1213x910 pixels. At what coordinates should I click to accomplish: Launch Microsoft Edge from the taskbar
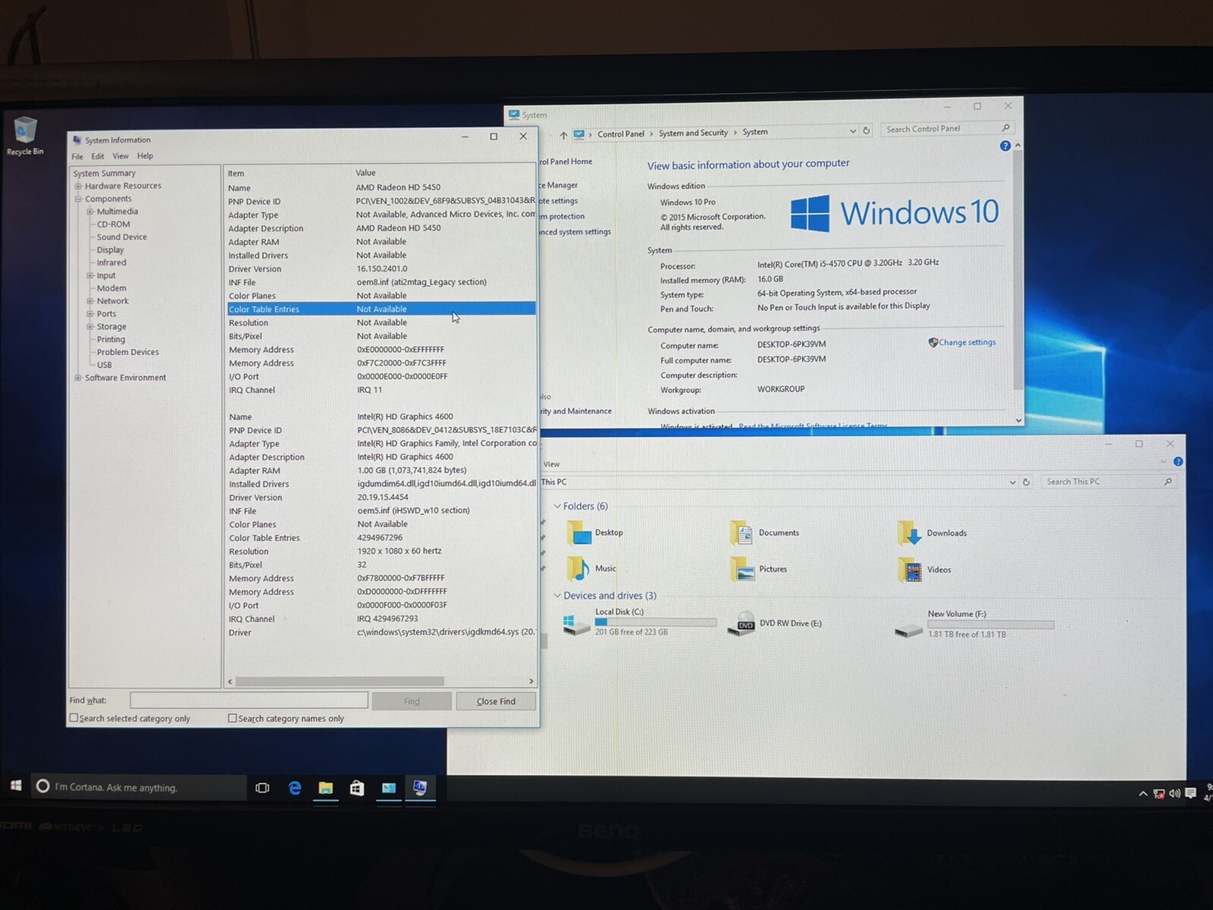click(x=295, y=788)
